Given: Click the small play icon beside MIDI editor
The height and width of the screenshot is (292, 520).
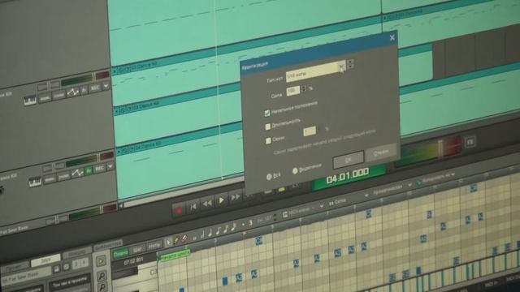Looking at the screenshot, I should pos(101,261).
